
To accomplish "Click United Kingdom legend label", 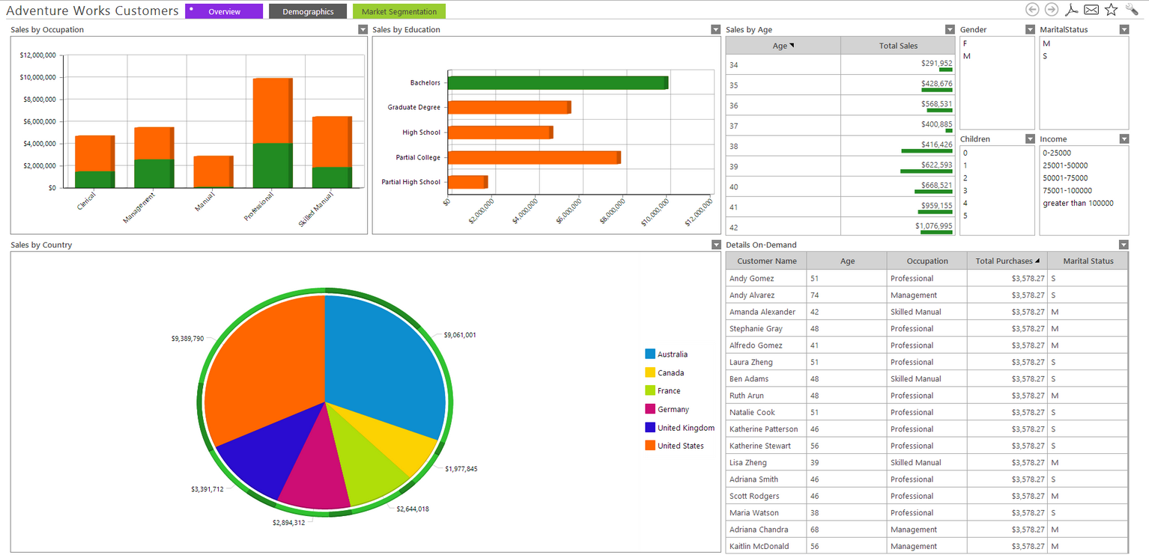I will pos(686,428).
